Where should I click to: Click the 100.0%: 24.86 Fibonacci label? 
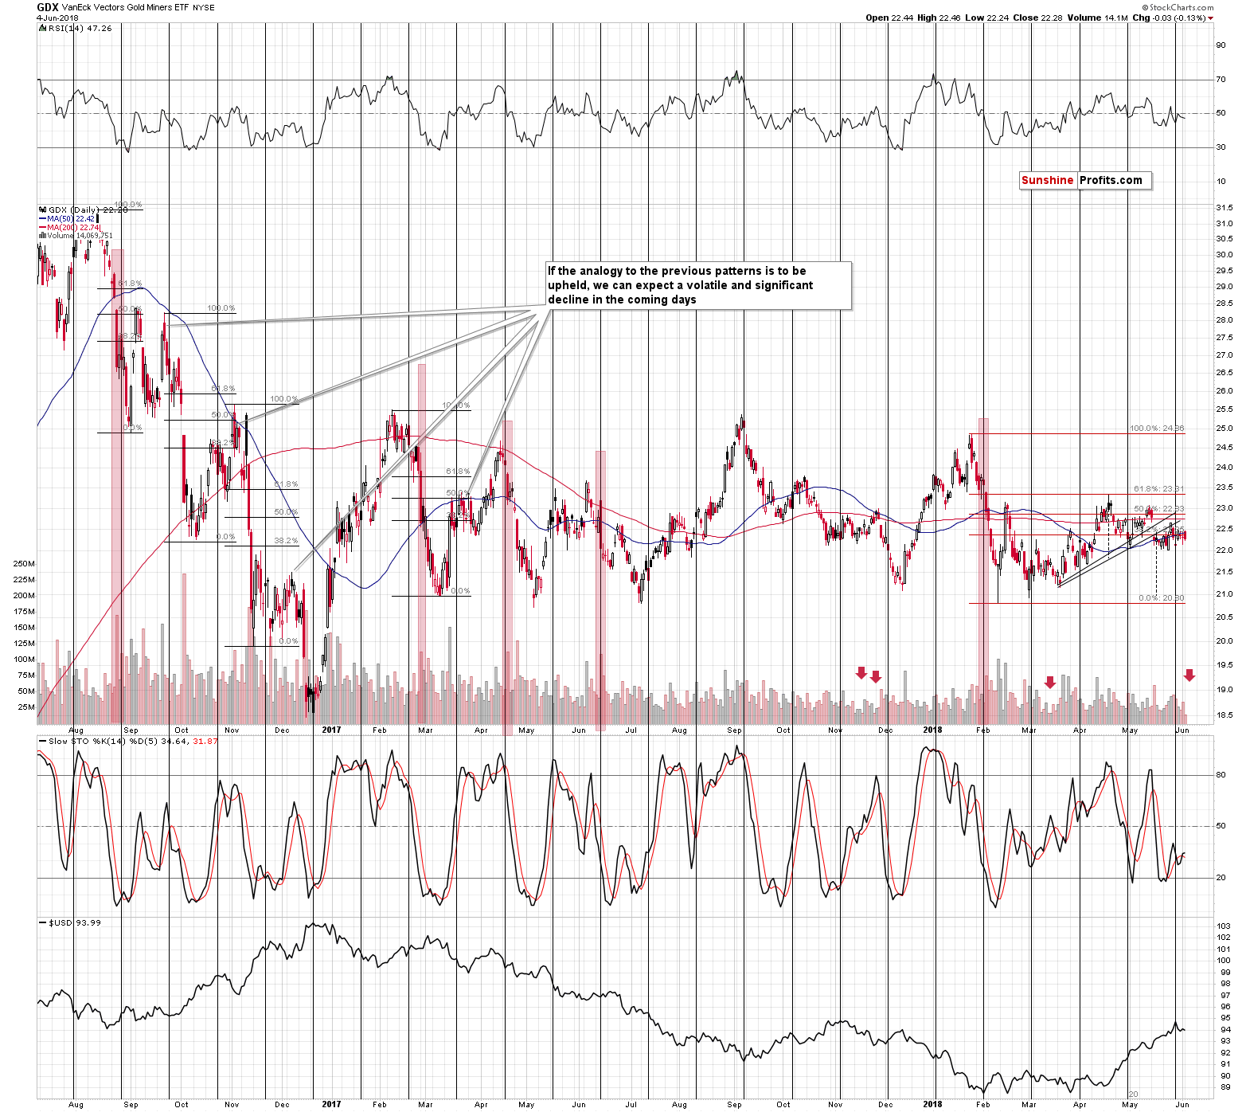(x=1157, y=429)
